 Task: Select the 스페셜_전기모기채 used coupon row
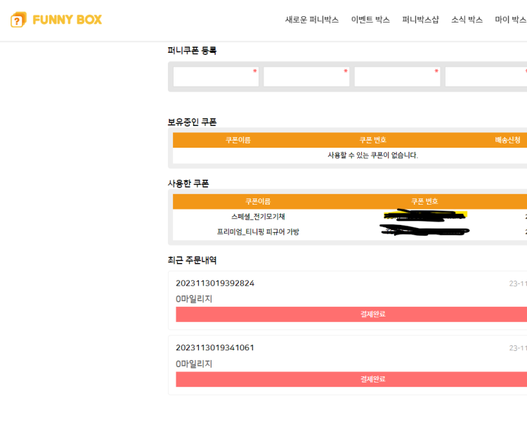point(258,217)
